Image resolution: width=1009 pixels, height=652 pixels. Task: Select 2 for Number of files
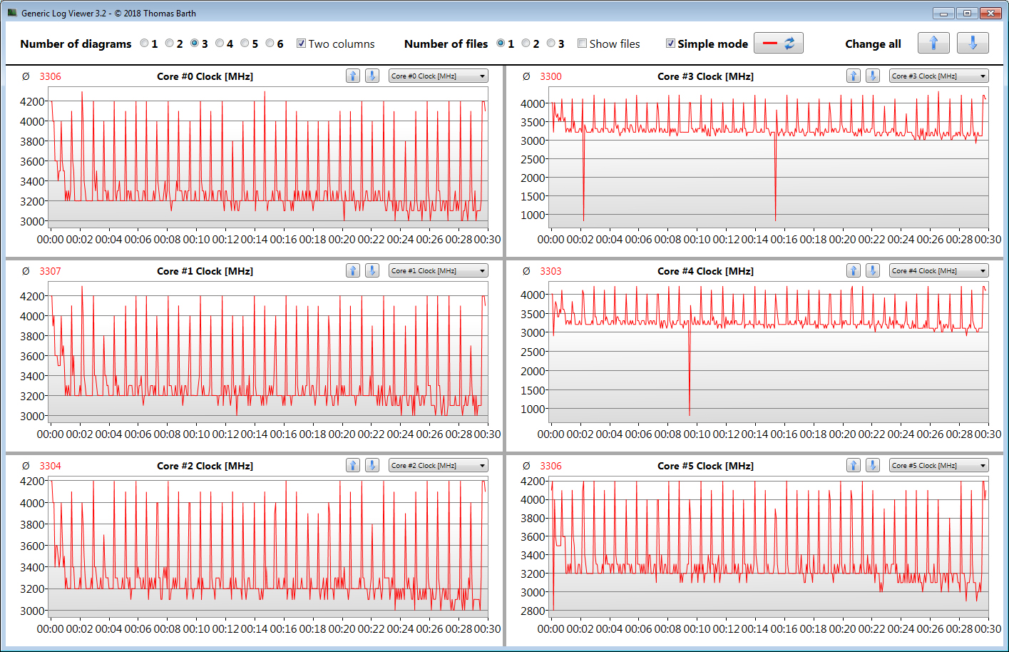click(526, 44)
